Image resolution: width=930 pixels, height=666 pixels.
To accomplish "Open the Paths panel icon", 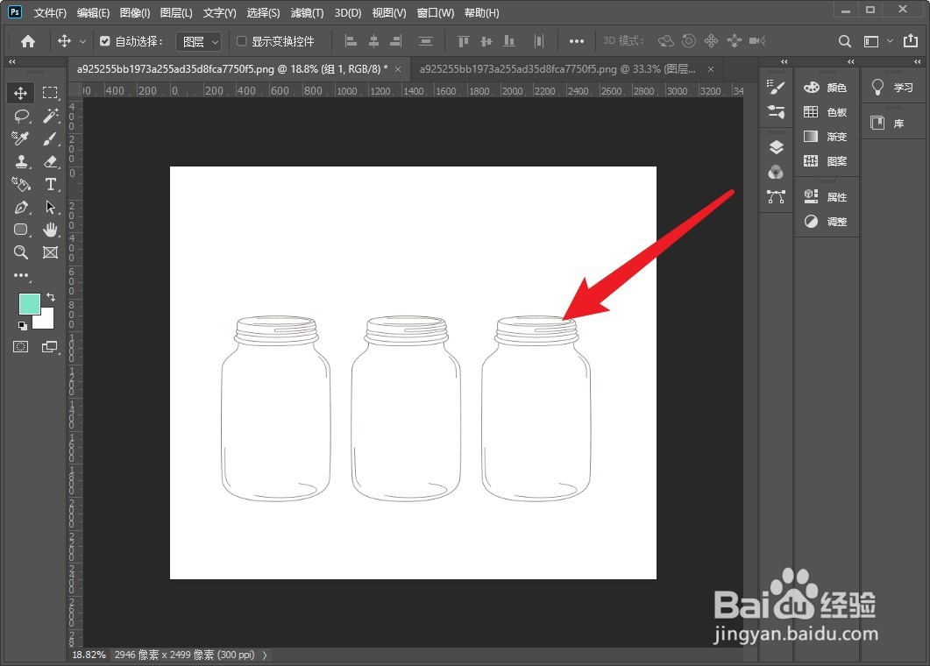I will point(776,196).
